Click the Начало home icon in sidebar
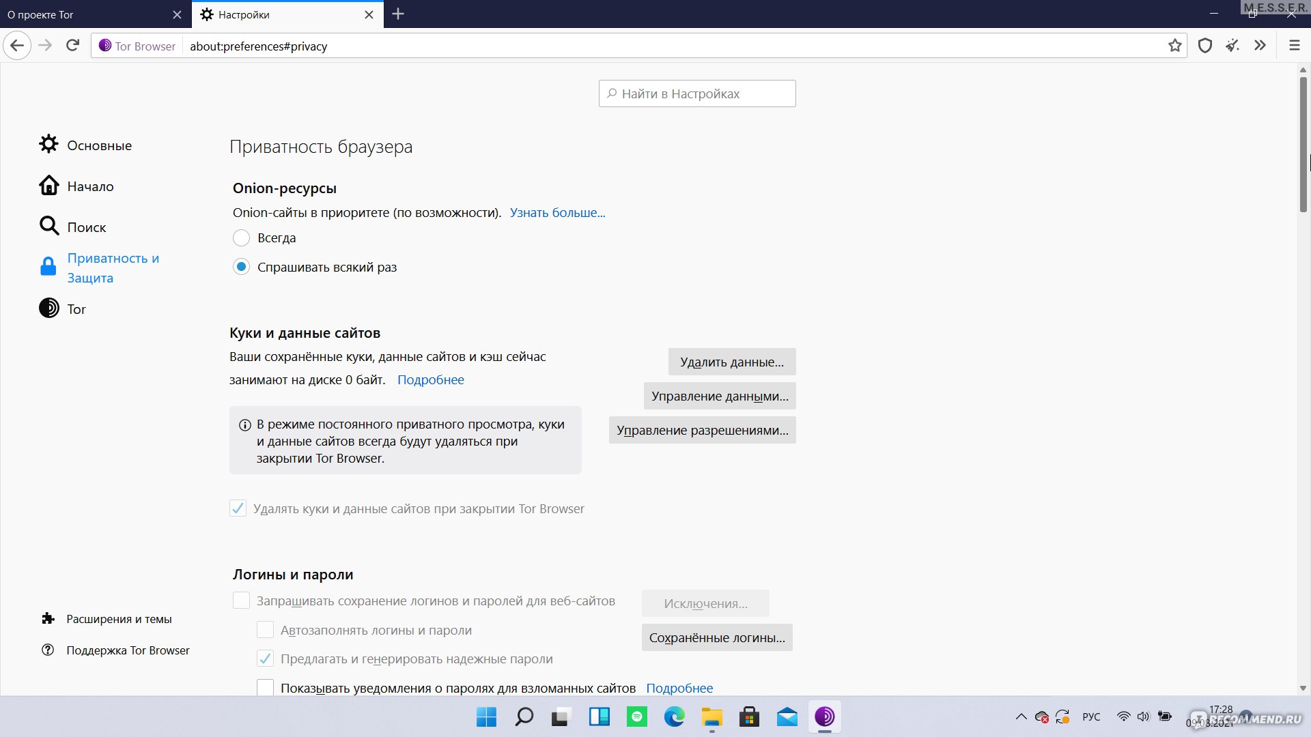 48,186
